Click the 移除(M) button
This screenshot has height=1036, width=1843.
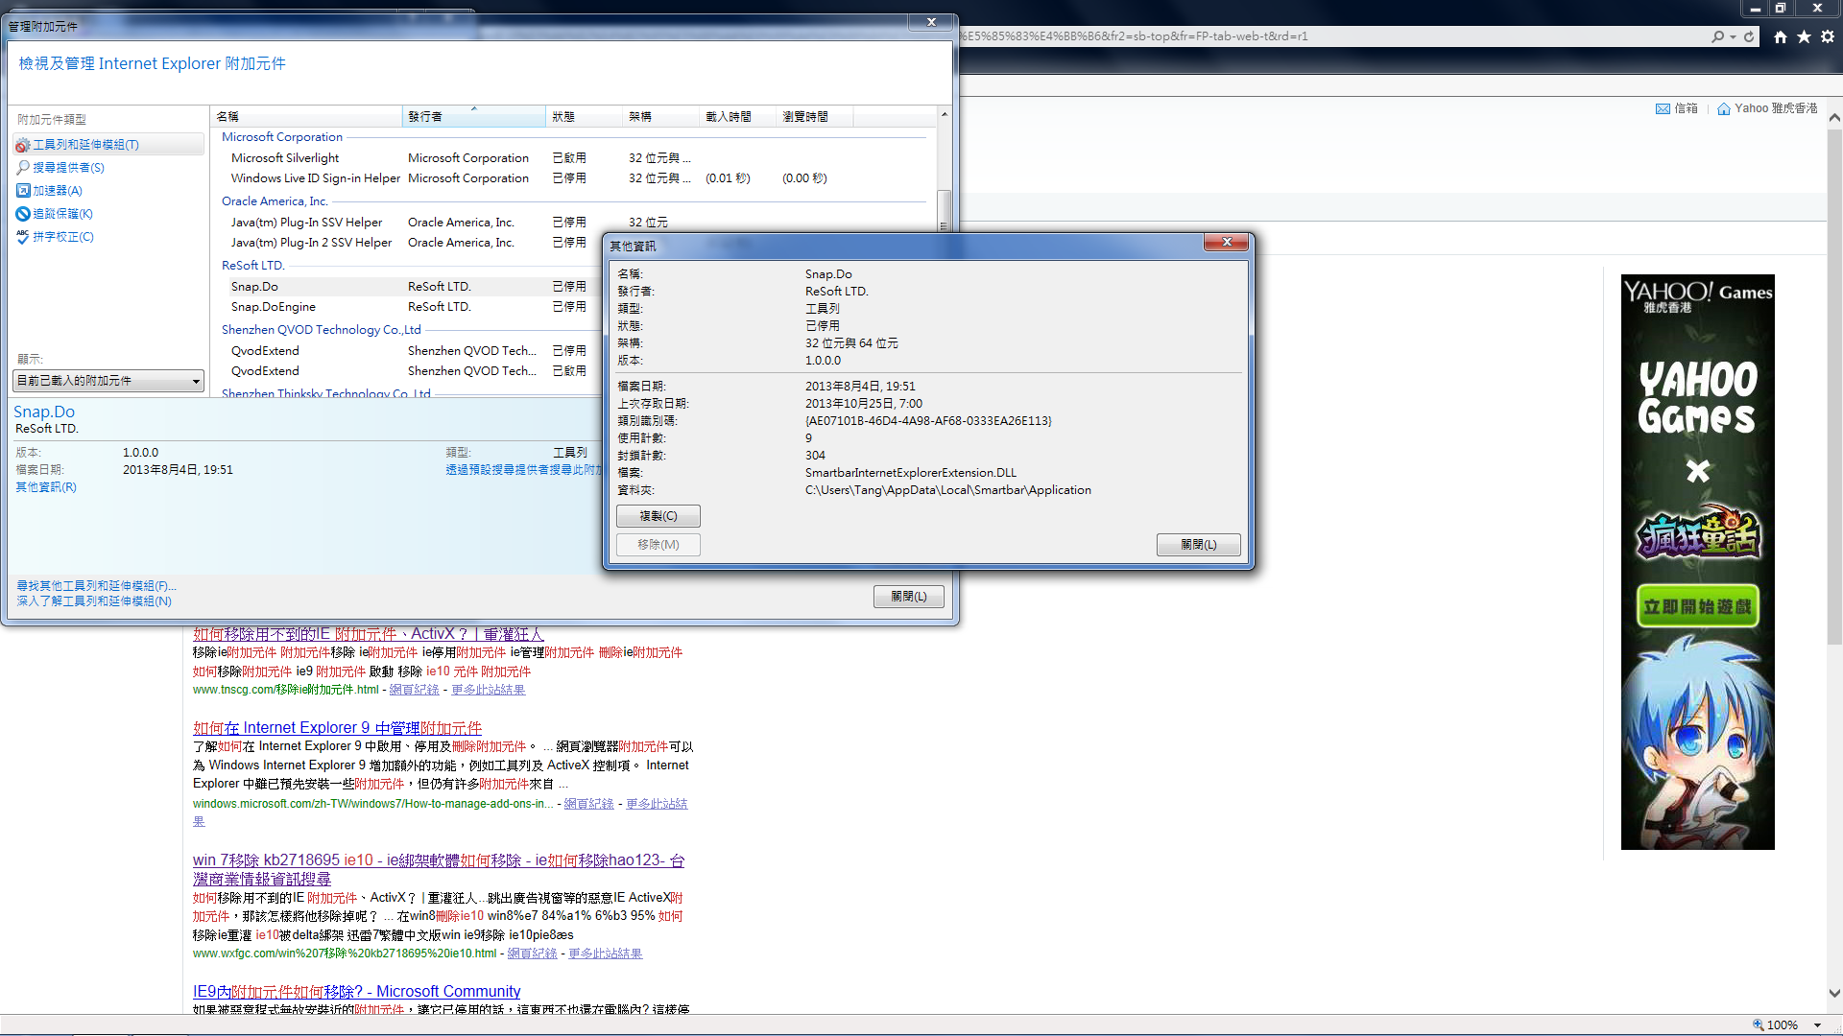point(658,545)
